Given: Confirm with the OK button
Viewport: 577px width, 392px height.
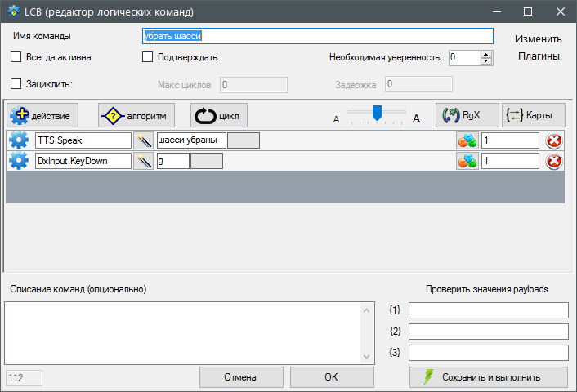Looking at the screenshot, I should tap(332, 377).
